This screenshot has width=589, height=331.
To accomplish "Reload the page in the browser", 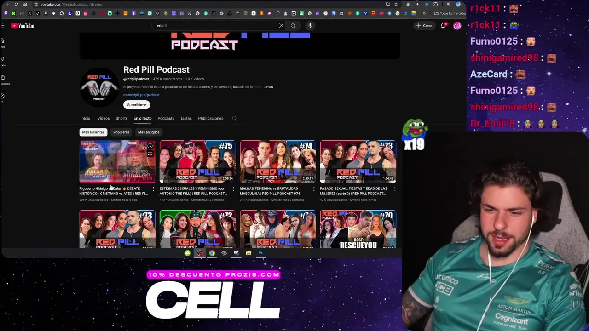I will pos(16,4).
